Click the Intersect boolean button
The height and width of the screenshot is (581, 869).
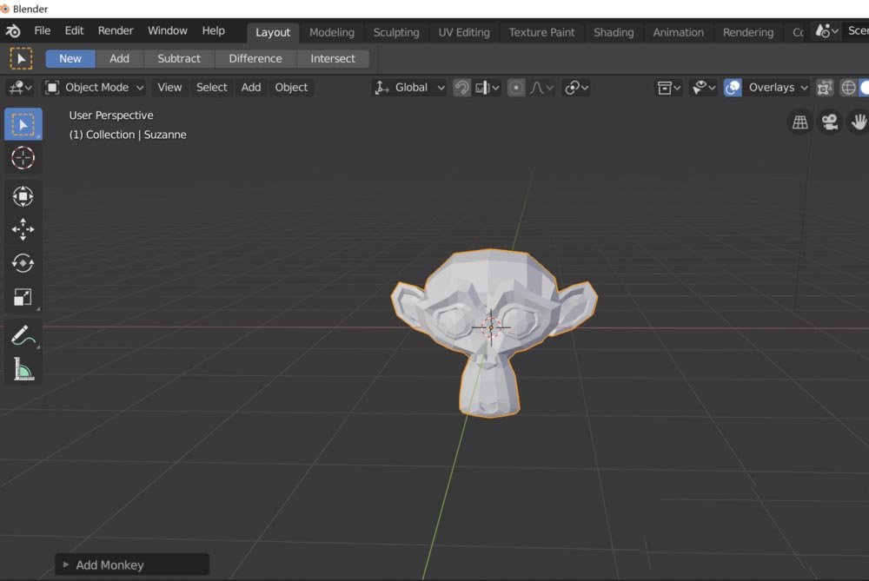pos(334,58)
